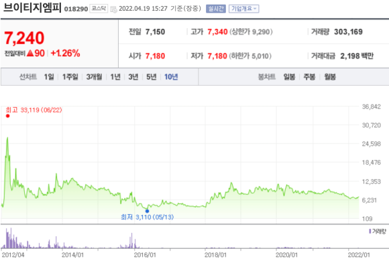Click the calendar icon beside the date
The image size is (389, 265).
click(x=113, y=9)
